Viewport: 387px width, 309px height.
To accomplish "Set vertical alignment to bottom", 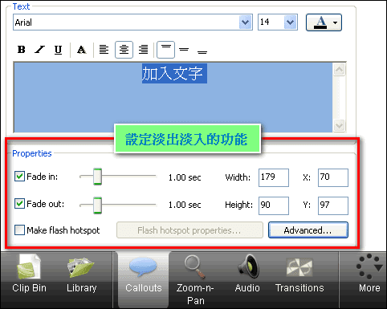I will (x=202, y=50).
